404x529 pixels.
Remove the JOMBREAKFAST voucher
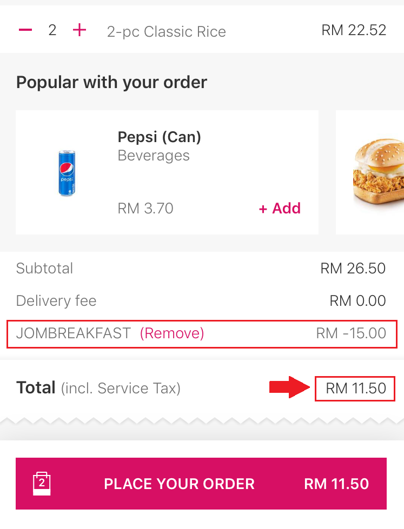coord(172,333)
